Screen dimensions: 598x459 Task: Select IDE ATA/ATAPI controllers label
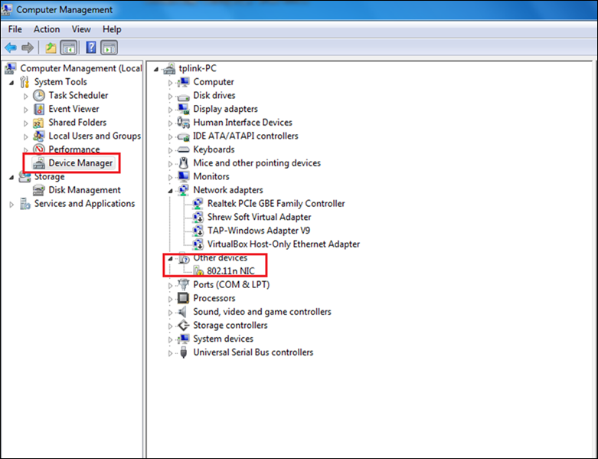246,136
